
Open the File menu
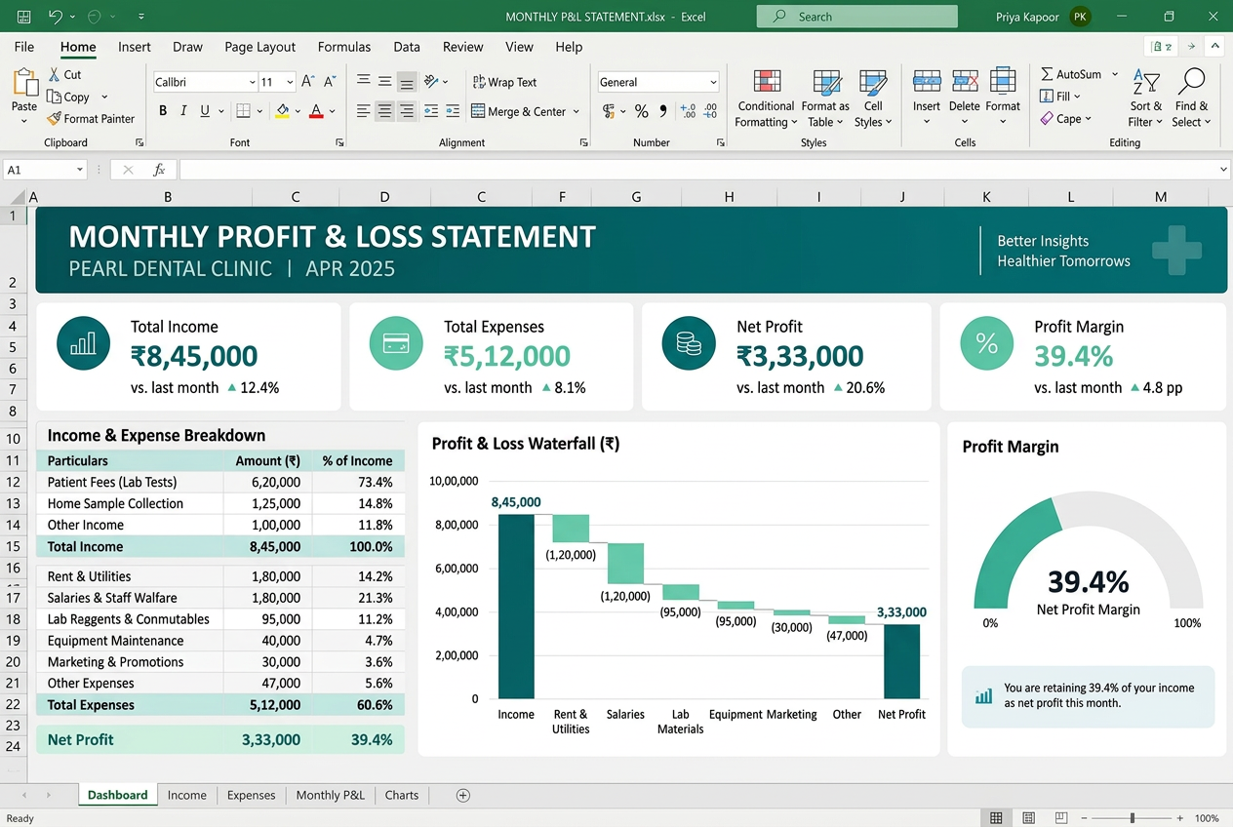24,47
